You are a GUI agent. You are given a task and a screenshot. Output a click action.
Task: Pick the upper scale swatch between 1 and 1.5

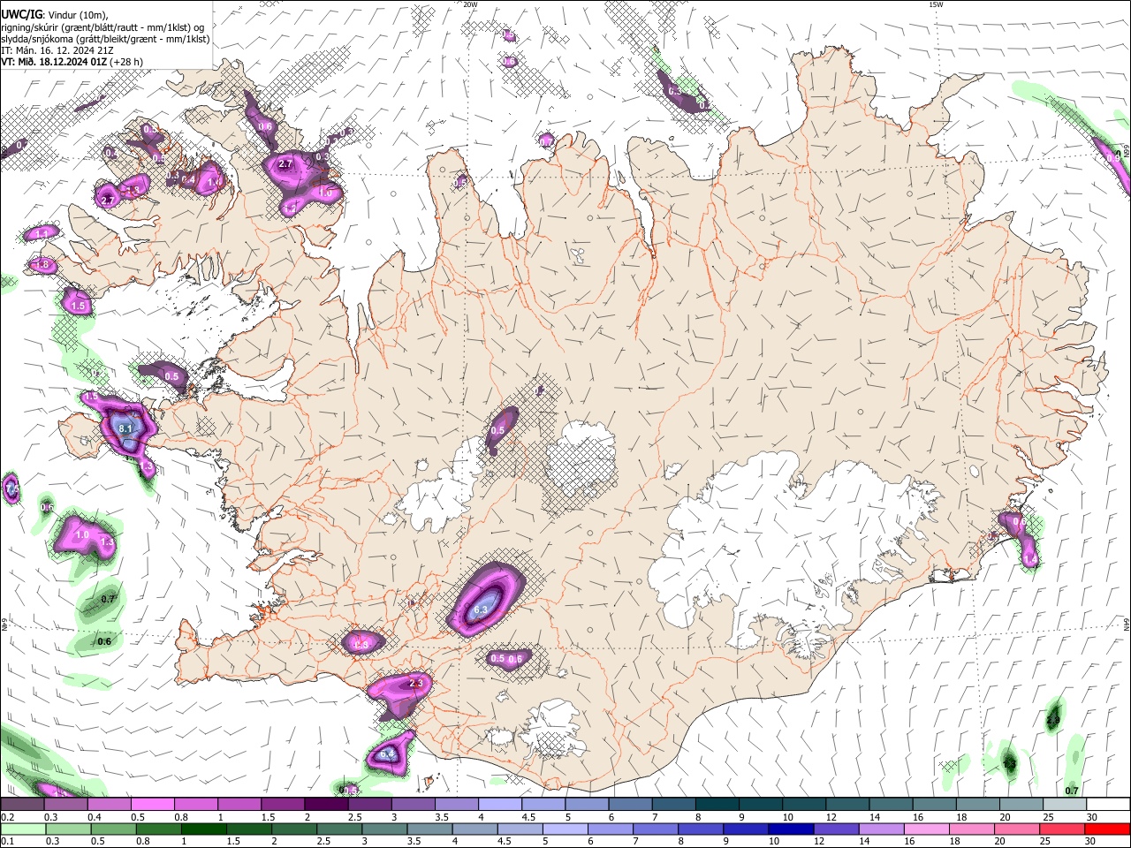(239, 805)
